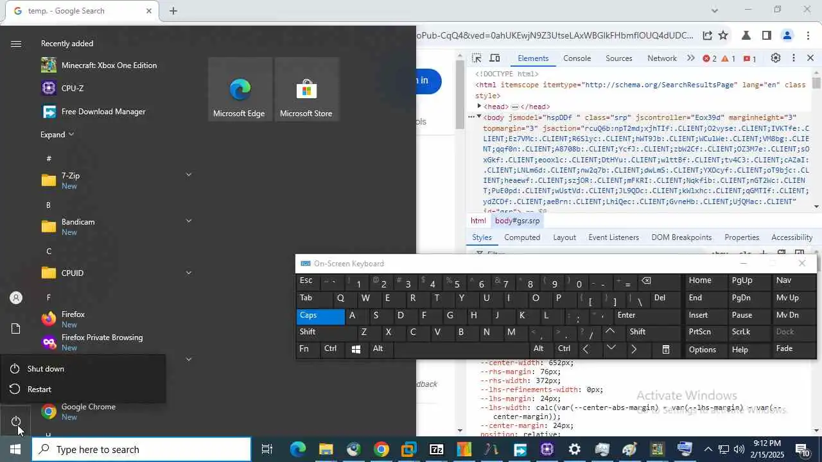Open Free Download Manager
The width and height of the screenshot is (822, 462).
(93, 111)
